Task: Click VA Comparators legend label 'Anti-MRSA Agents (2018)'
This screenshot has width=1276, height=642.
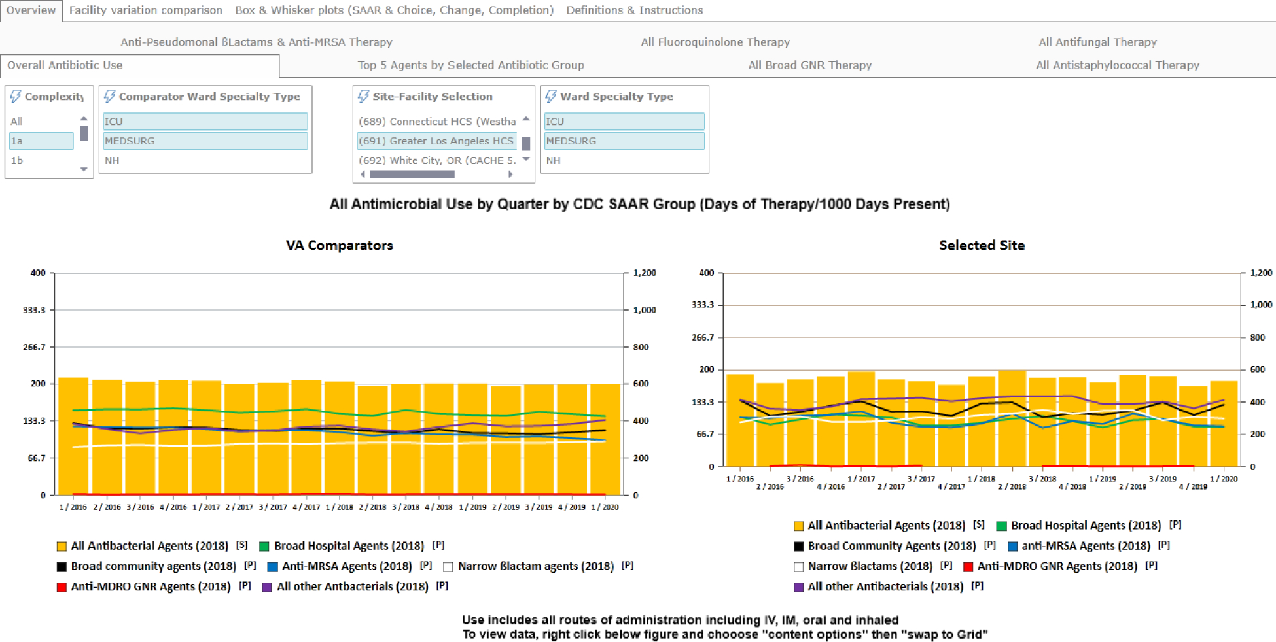Action: pyautogui.click(x=347, y=567)
